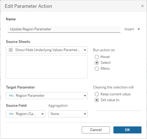The height and width of the screenshot is (139, 147).
Task: Select the Menu radio button
Action: [x=97, y=69]
